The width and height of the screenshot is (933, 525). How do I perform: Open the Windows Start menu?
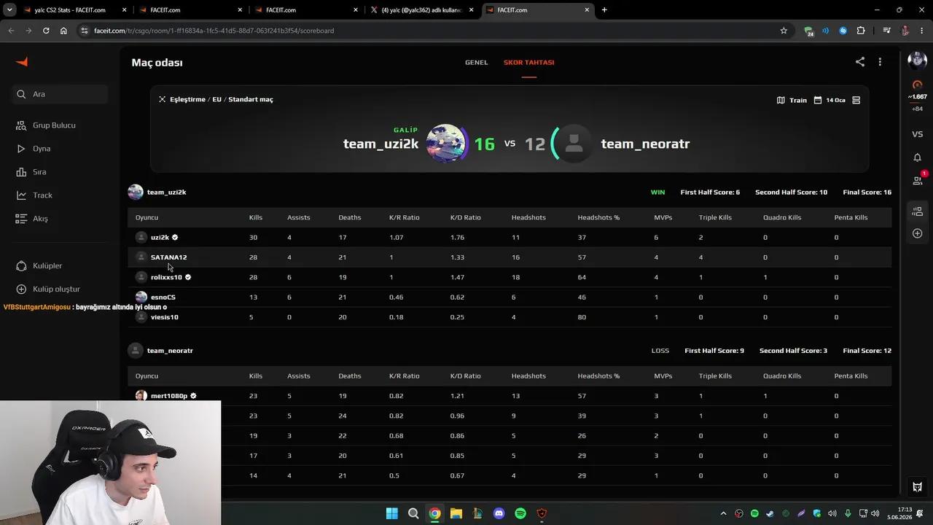pos(392,513)
